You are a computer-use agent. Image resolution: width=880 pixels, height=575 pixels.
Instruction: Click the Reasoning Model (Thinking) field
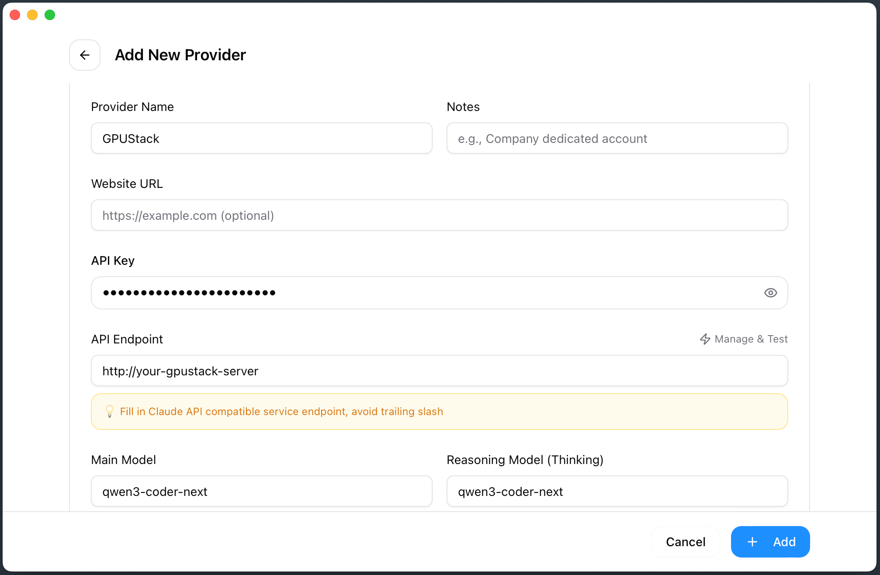coord(617,492)
